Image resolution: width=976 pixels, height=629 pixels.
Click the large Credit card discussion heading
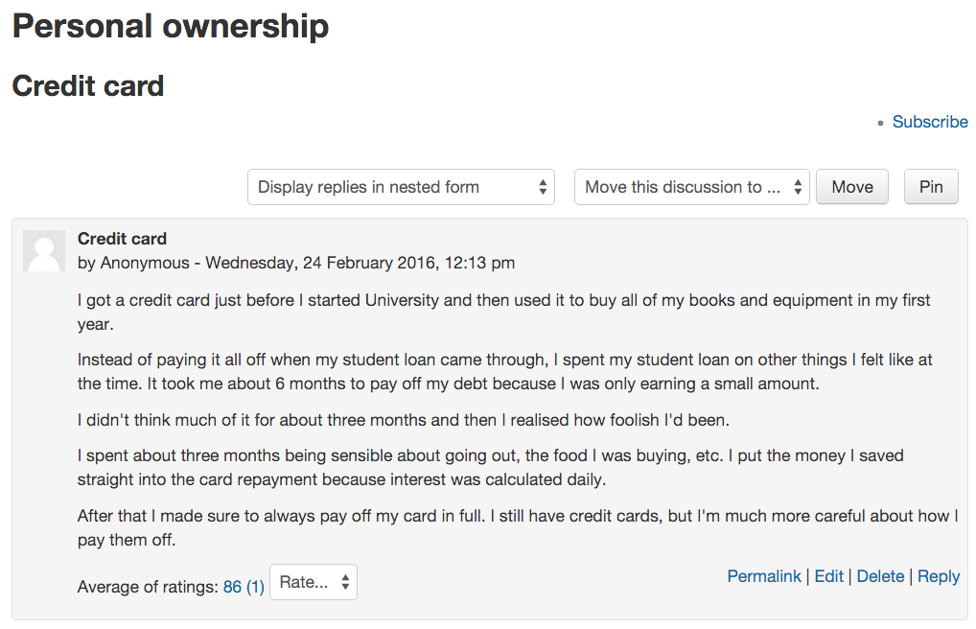click(x=88, y=86)
